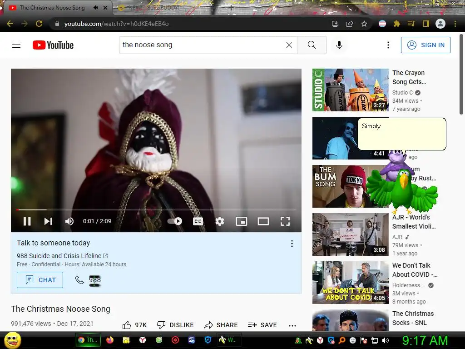Click SHARE under the video

click(221, 325)
